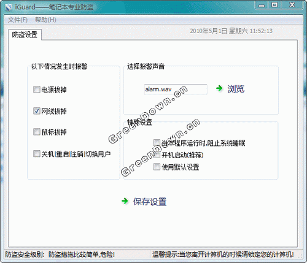Image resolution: width=307 pixels, height=263 pixels.
Task: Enable the 电源拔掉 checkbox
Action: point(37,90)
